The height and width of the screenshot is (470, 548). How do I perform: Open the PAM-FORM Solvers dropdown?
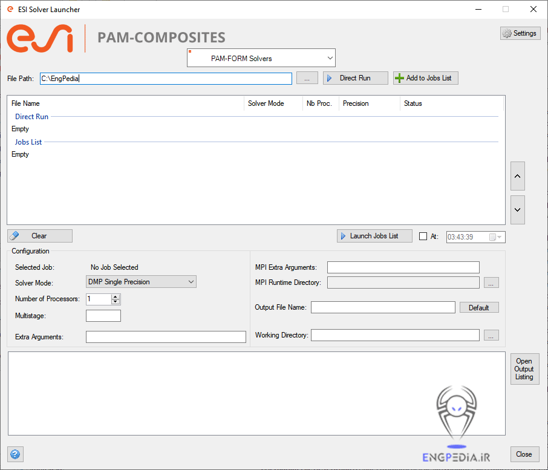tap(261, 58)
